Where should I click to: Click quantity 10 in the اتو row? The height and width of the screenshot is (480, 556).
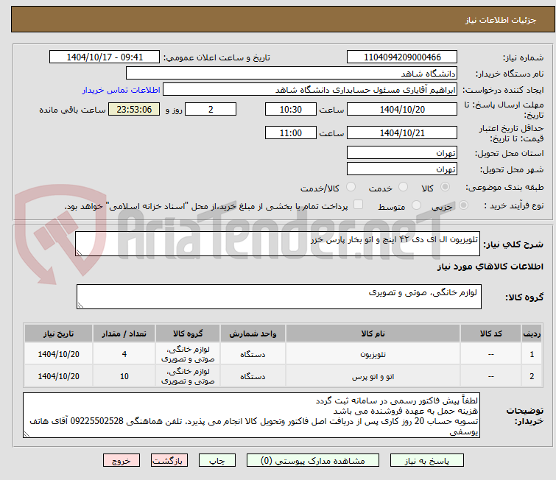124,376
